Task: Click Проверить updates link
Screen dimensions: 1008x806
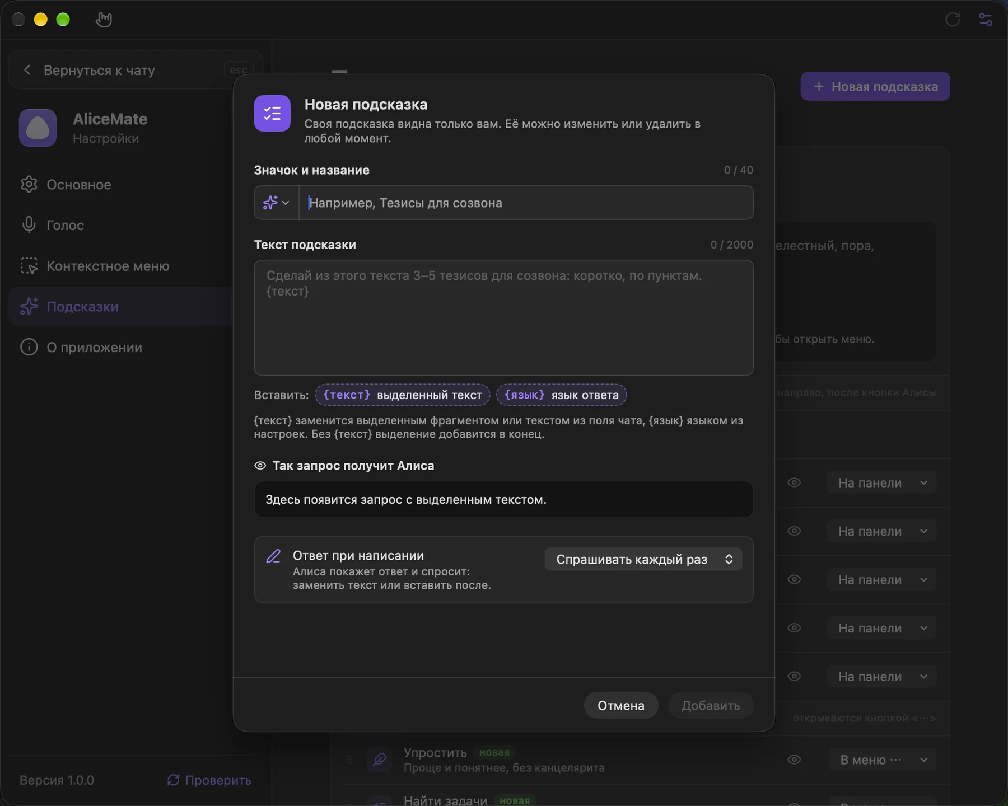Action: click(209, 780)
